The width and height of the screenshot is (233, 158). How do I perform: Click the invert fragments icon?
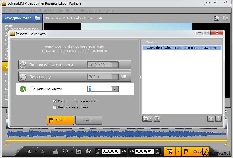tap(79, 152)
